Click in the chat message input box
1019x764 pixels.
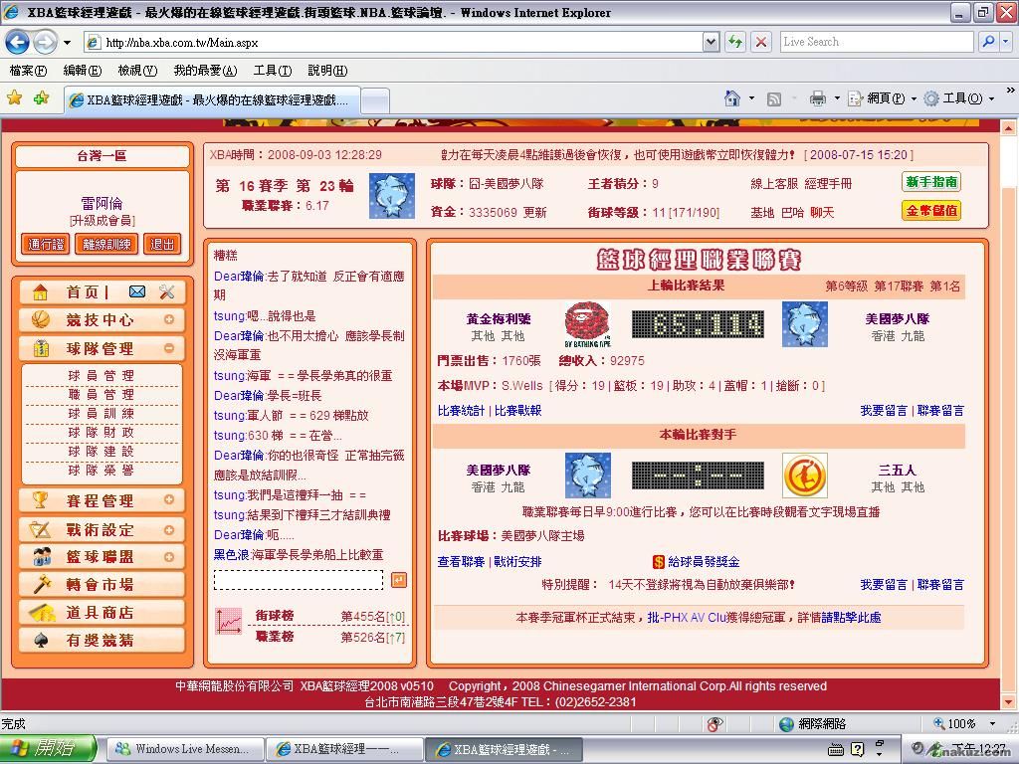[x=299, y=580]
